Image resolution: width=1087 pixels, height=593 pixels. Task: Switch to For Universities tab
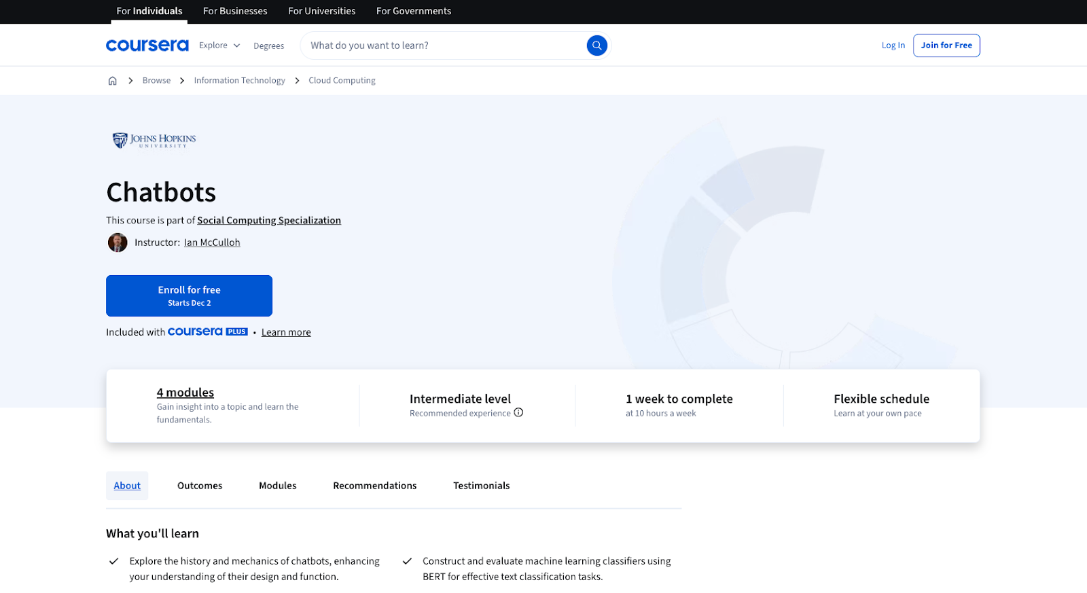[x=322, y=11]
